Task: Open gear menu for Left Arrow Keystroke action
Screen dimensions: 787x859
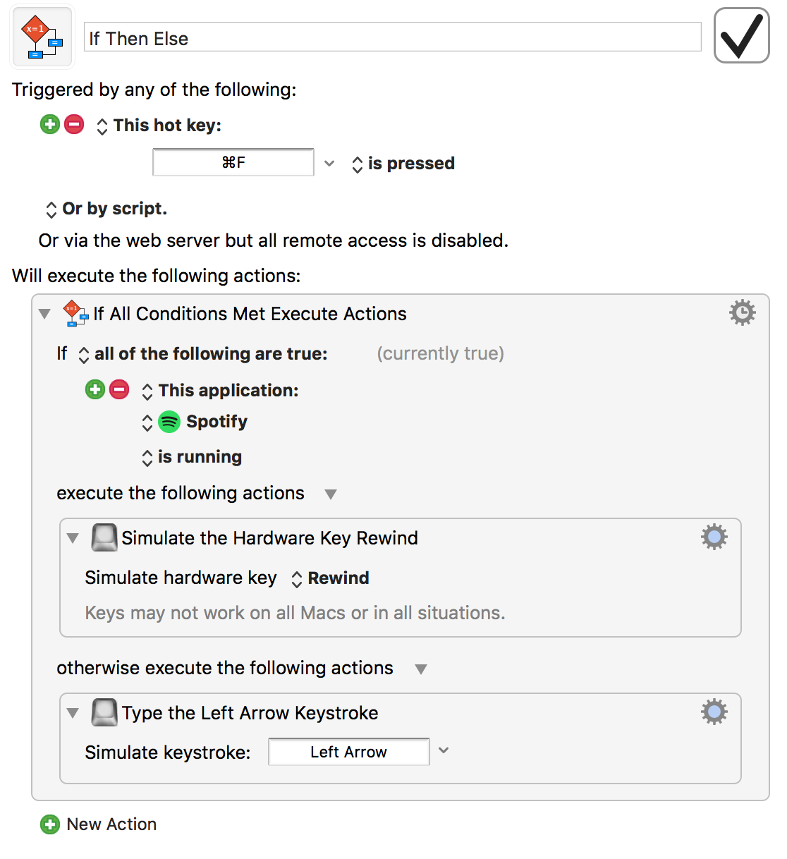Action: [x=714, y=712]
